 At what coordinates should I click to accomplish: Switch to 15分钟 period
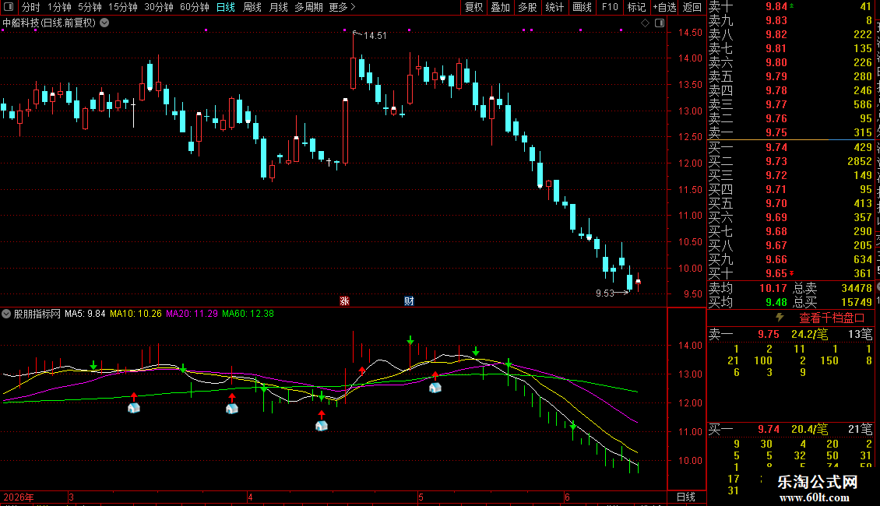(122, 7)
